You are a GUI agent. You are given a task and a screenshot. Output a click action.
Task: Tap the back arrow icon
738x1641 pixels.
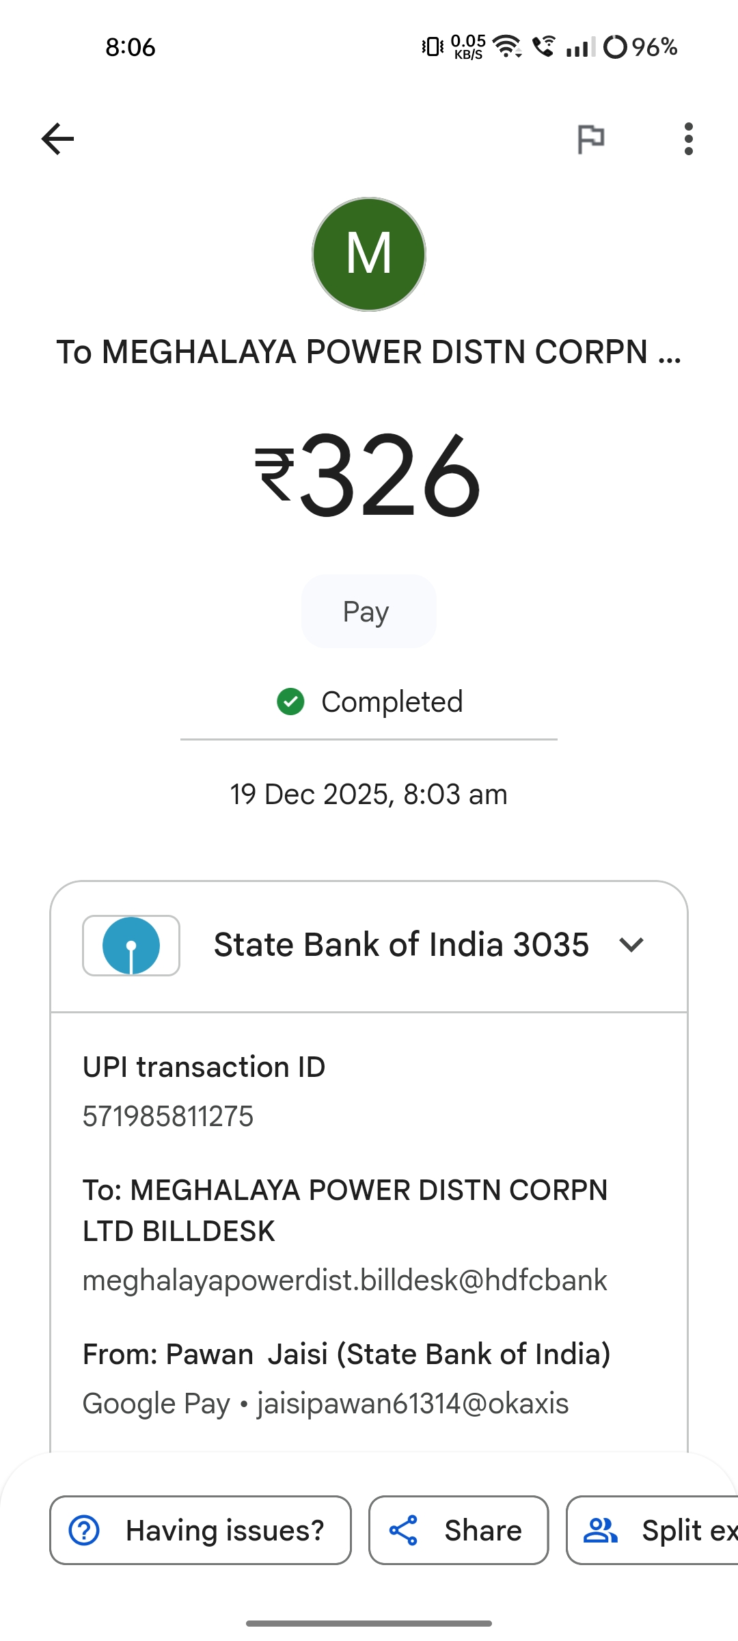[57, 139]
